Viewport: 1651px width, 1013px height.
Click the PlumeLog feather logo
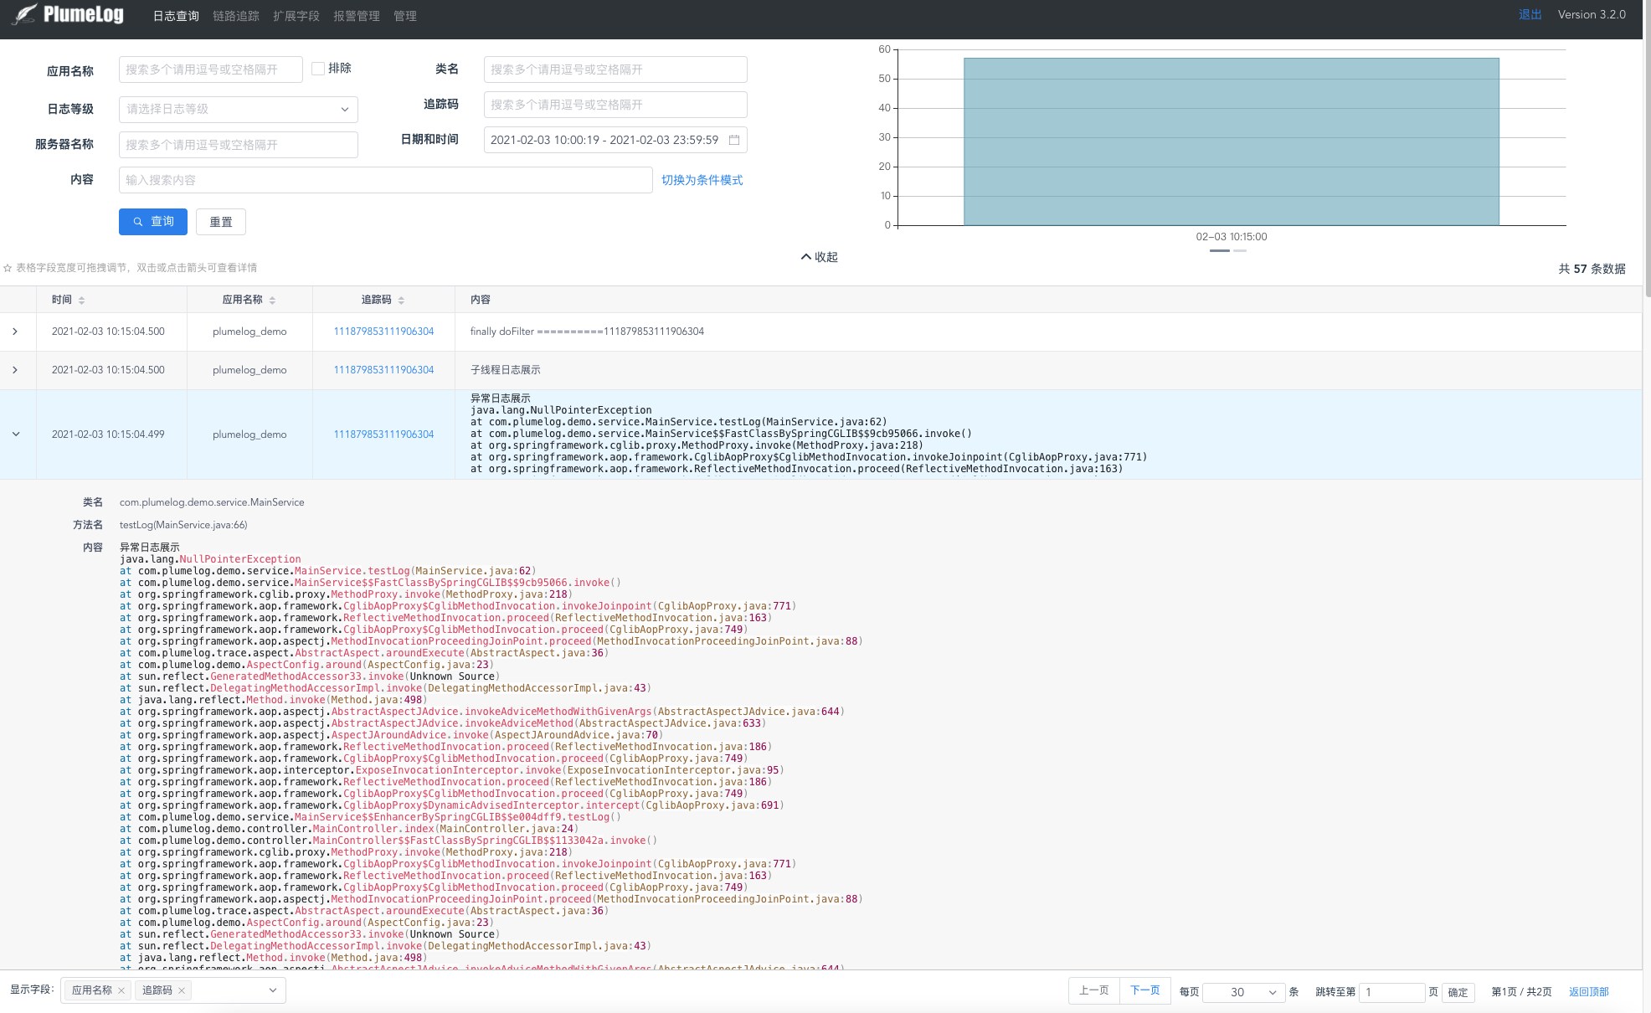tap(25, 15)
